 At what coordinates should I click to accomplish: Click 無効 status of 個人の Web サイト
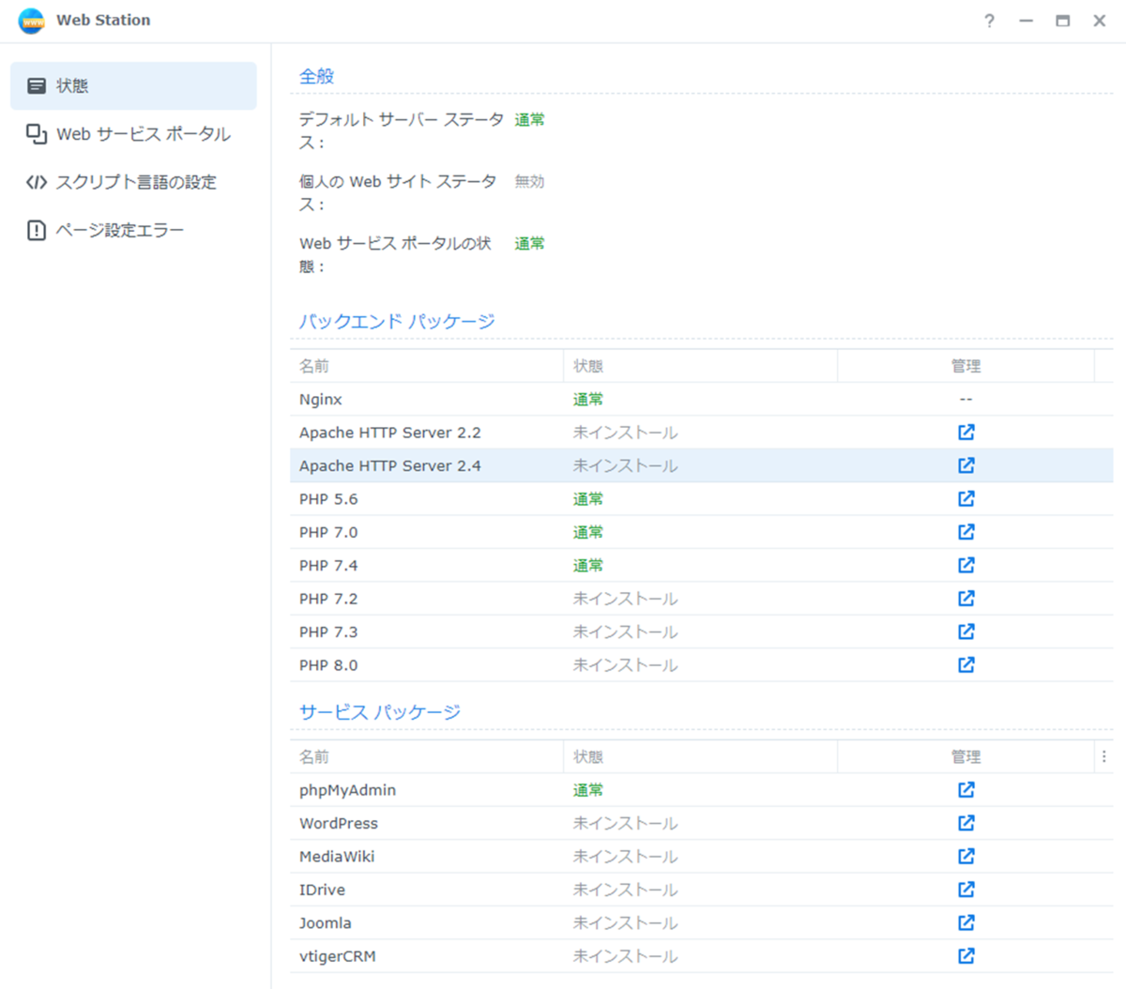(x=529, y=181)
